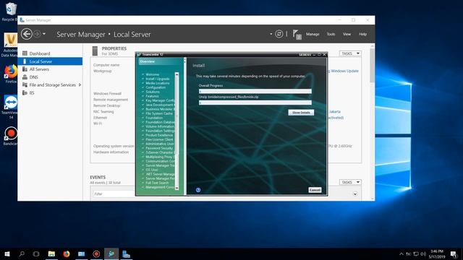Open the Bandicam desktop shortcut

click(x=11, y=136)
